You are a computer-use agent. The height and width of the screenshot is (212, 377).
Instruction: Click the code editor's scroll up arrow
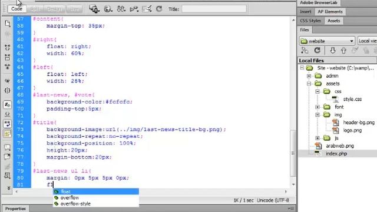click(293, 21)
